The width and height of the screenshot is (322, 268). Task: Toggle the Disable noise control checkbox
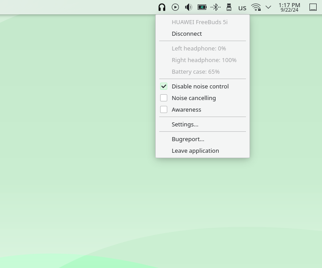coord(164,86)
